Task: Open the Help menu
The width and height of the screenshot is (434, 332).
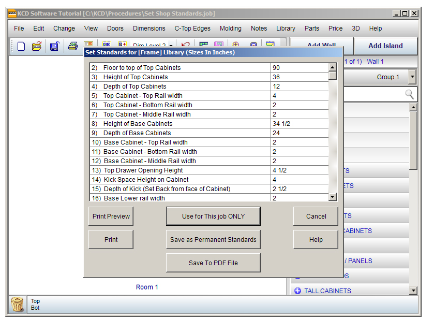Action: pos(376,28)
